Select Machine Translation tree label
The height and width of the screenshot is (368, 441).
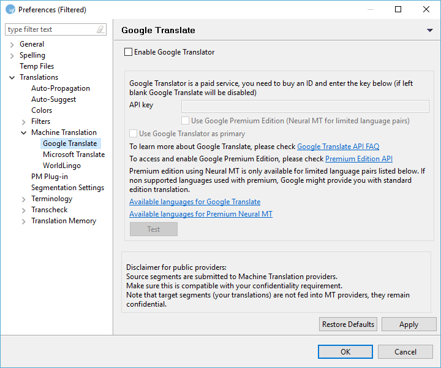click(x=64, y=132)
